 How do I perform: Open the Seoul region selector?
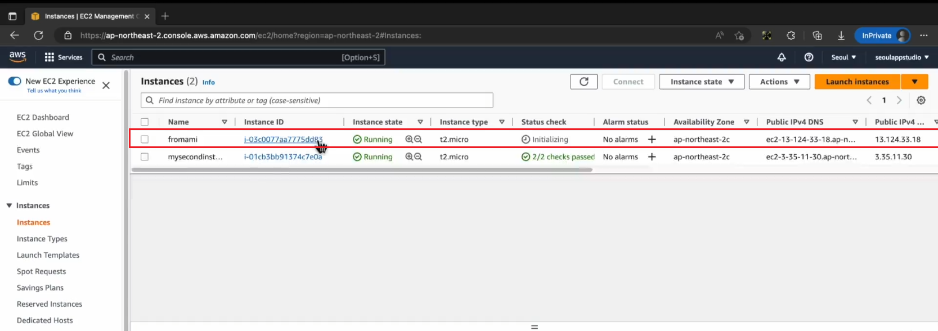coord(843,57)
